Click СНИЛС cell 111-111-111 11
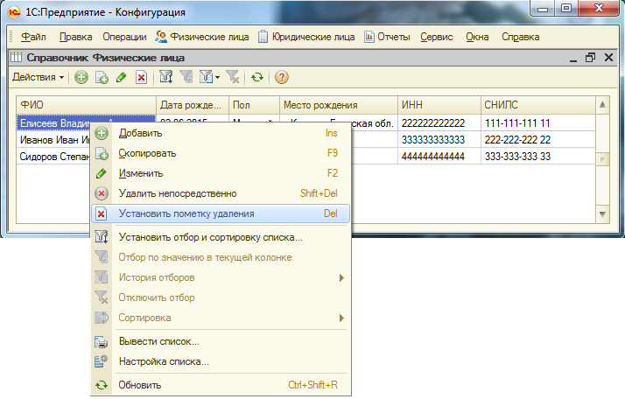 (x=538, y=123)
